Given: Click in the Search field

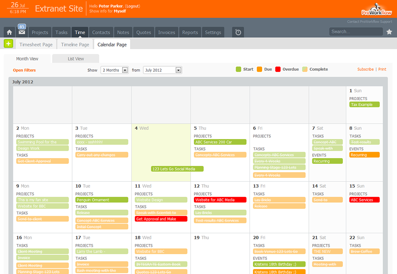Looking at the screenshot, I should click(x=356, y=32).
